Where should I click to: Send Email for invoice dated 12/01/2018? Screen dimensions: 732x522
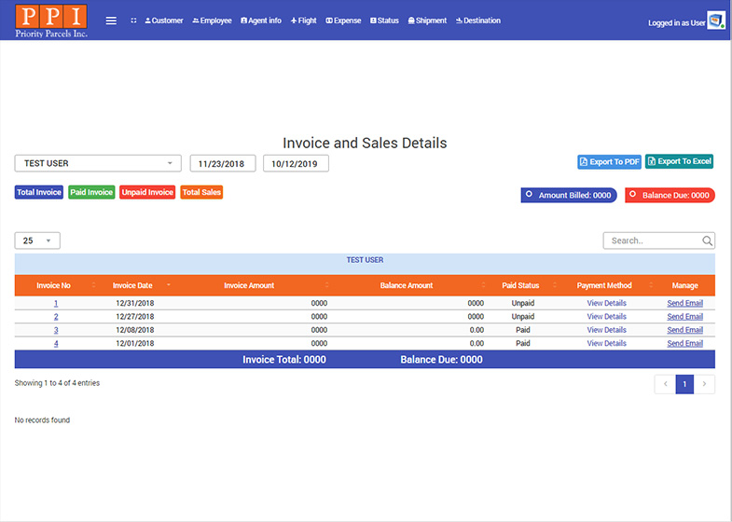[684, 343]
